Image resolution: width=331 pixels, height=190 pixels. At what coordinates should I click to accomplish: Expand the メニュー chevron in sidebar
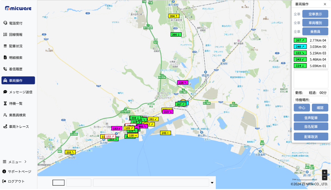tap(25, 162)
